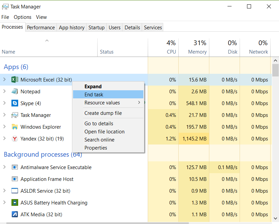Sort by the Status column header
This screenshot has height=224, width=279.
[123, 47]
